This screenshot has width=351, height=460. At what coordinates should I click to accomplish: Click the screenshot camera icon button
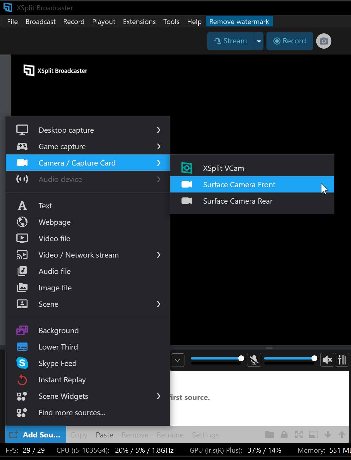tap(323, 41)
